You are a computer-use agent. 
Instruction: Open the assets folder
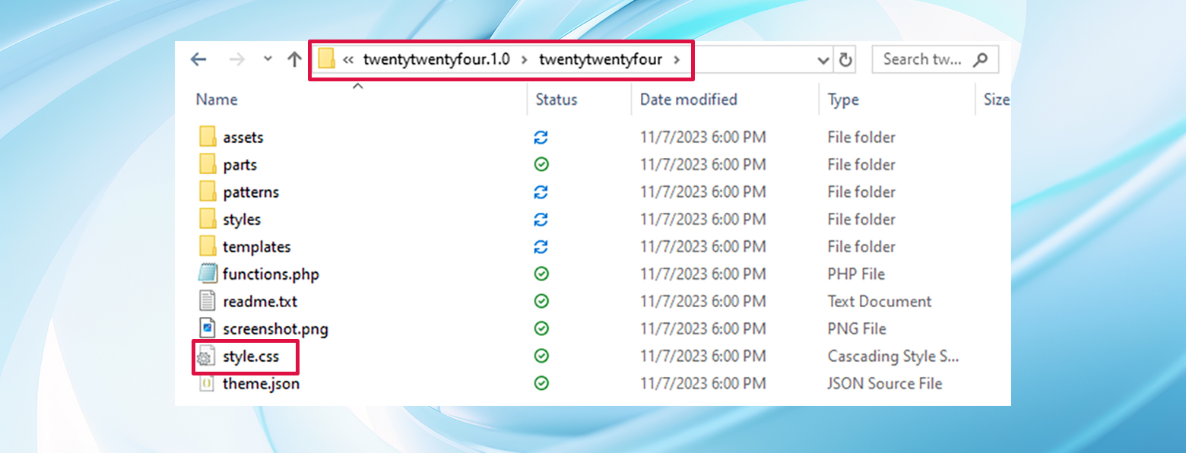(245, 137)
